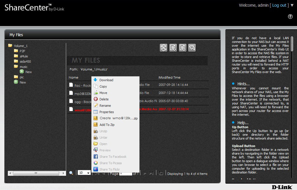297x190 pixels.
Task: Click the music folder icon in tree
Action: pos(16,66)
